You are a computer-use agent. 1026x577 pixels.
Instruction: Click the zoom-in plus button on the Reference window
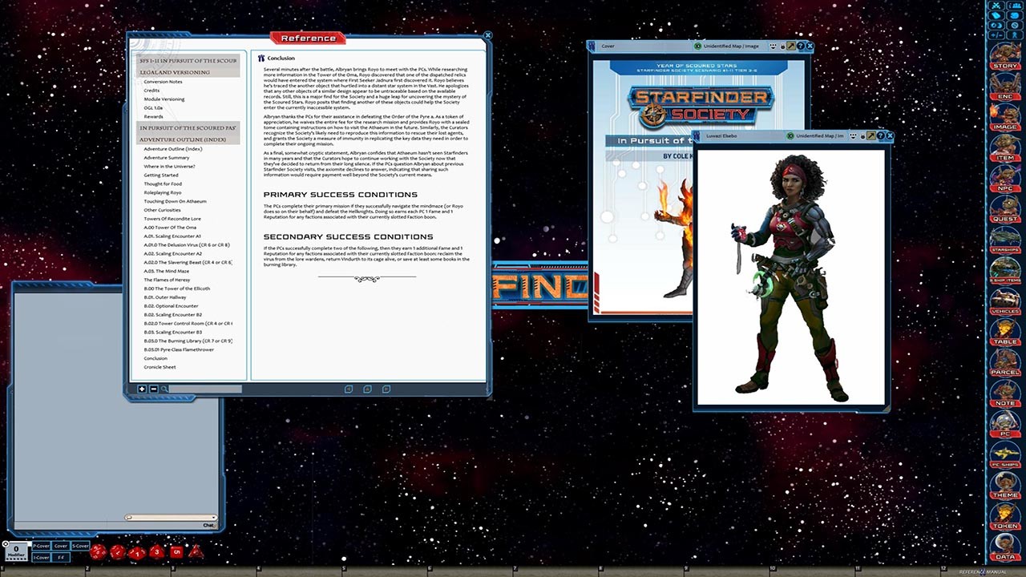pyautogui.click(x=142, y=389)
